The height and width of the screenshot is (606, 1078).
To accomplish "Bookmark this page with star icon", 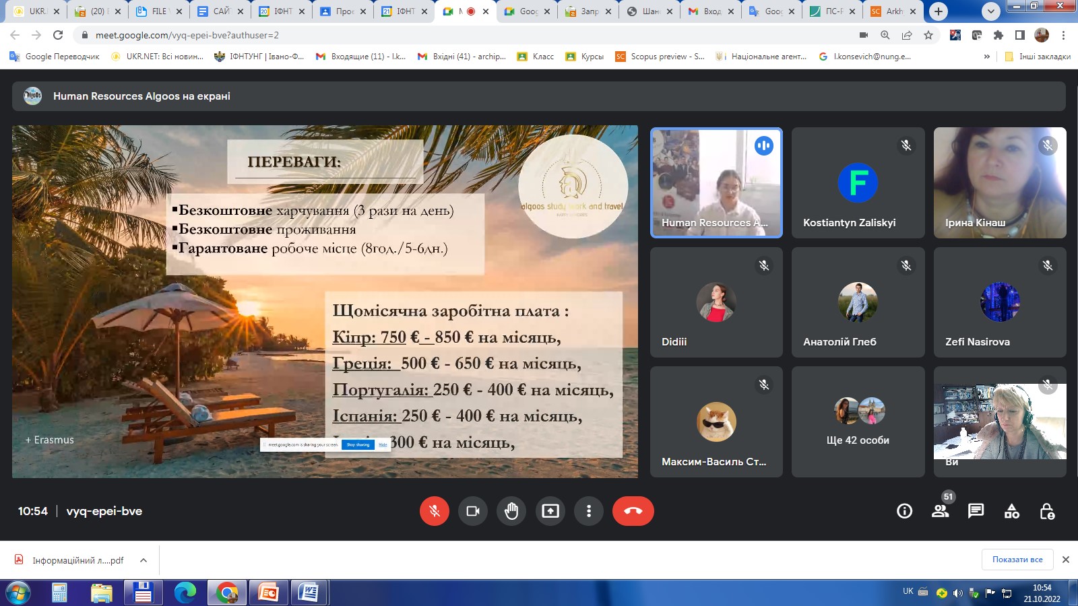I will (x=928, y=35).
